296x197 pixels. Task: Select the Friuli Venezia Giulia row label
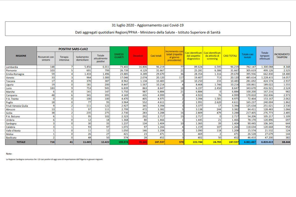point(17,106)
